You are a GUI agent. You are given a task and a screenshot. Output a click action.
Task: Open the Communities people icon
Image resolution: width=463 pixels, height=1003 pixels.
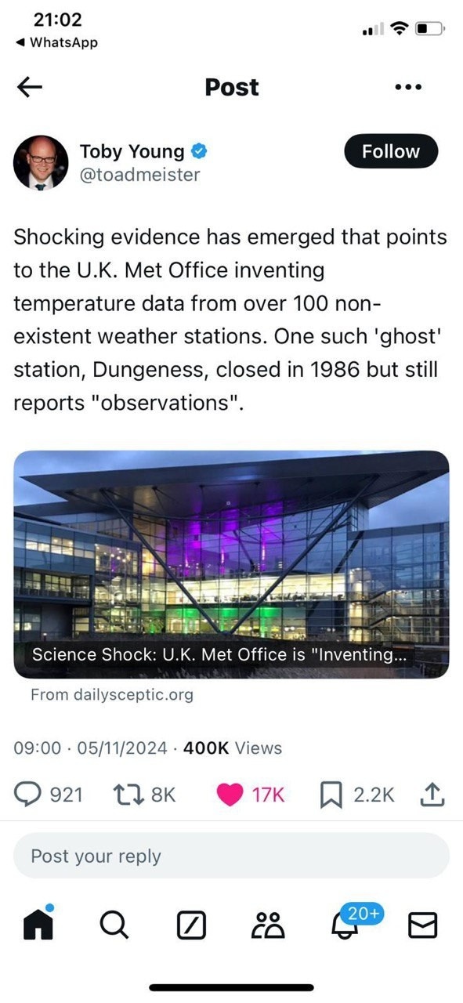click(x=268, y=926)
